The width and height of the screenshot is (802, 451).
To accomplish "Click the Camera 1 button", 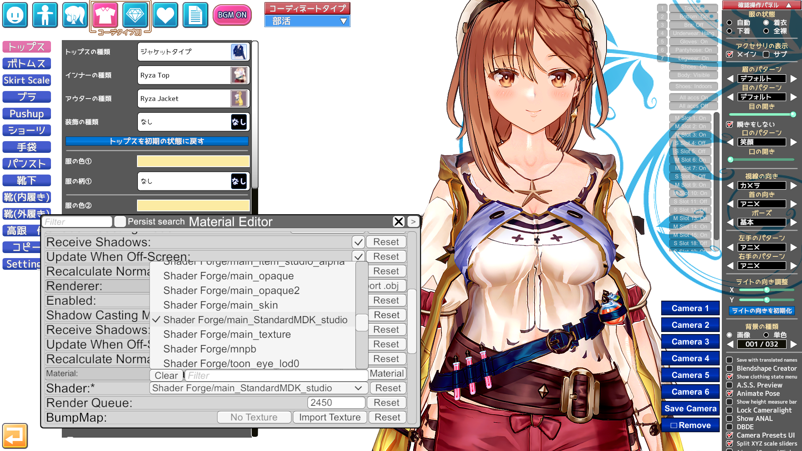I will point(690,308).
